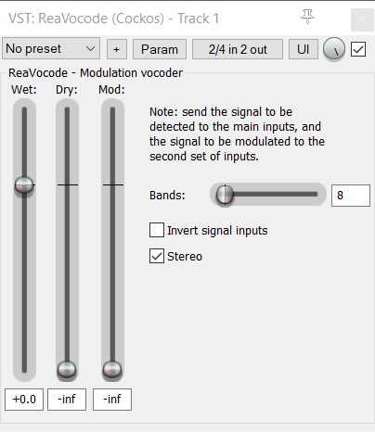
Task: Click the Mod value field -inf
Action: [112, 400]
